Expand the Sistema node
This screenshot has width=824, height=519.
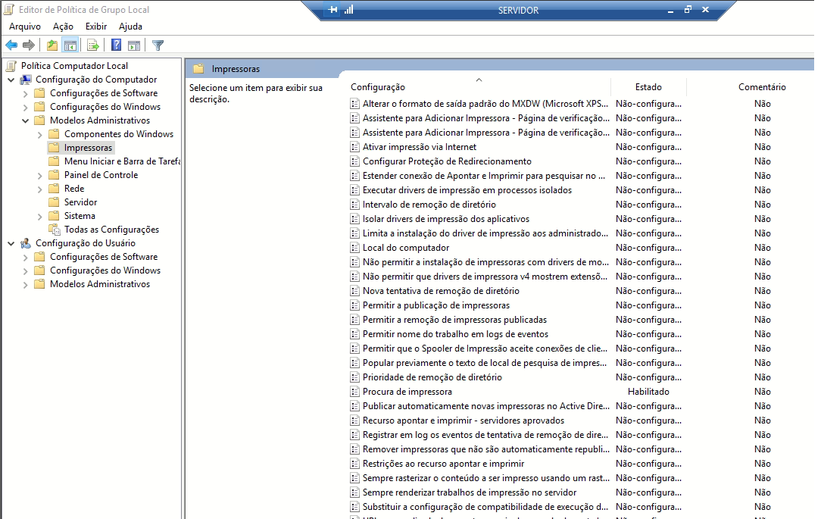40,217
